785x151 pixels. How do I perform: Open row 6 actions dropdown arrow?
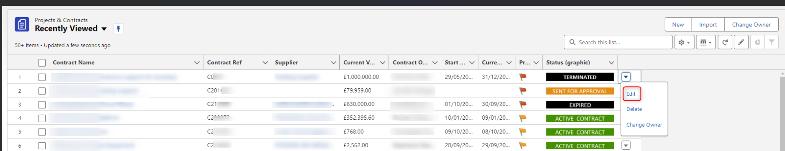[626, 145]
